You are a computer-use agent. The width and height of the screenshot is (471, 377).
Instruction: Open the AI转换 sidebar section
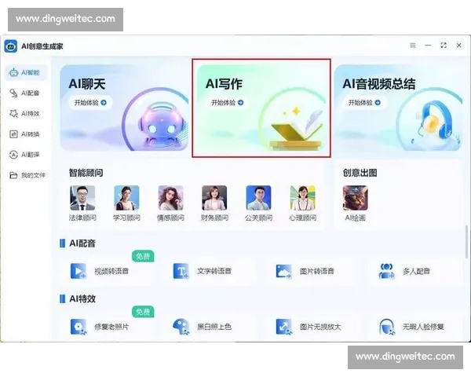(x=26, y=134)
